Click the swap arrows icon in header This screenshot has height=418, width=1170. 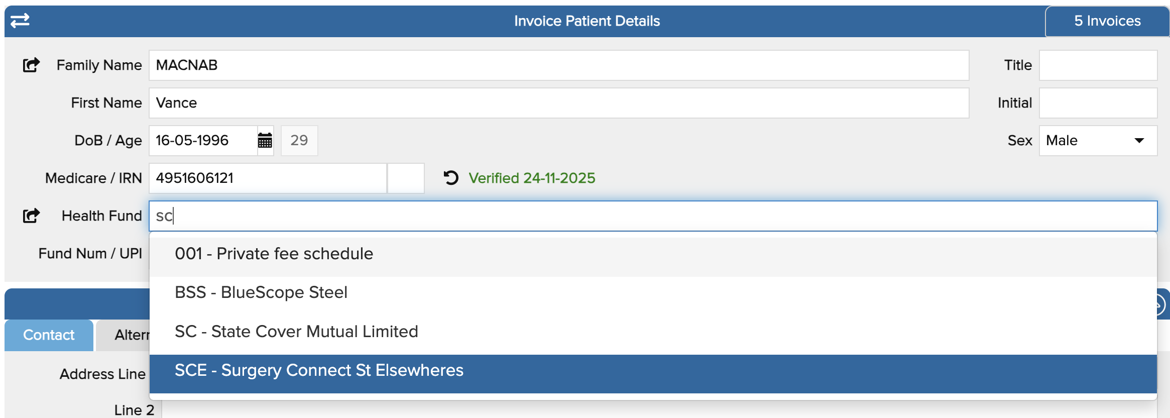point(20,21)
